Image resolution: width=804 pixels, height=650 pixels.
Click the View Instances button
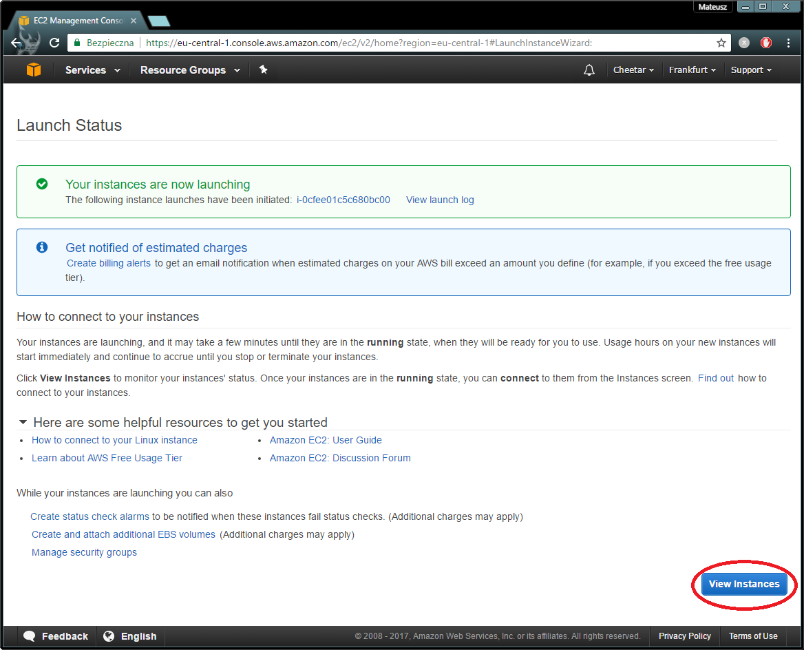click(744, 584)
